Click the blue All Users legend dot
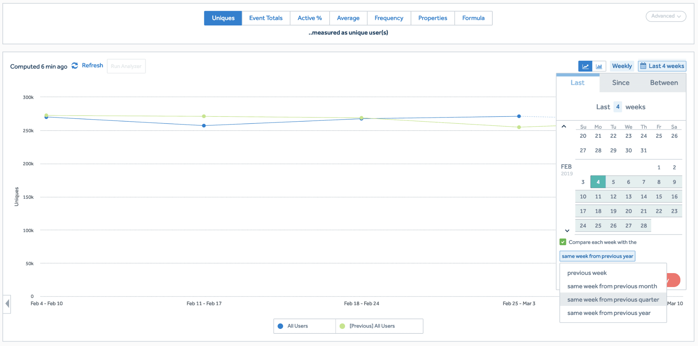The height and width of the screenshot is (346, 698). 280,326
